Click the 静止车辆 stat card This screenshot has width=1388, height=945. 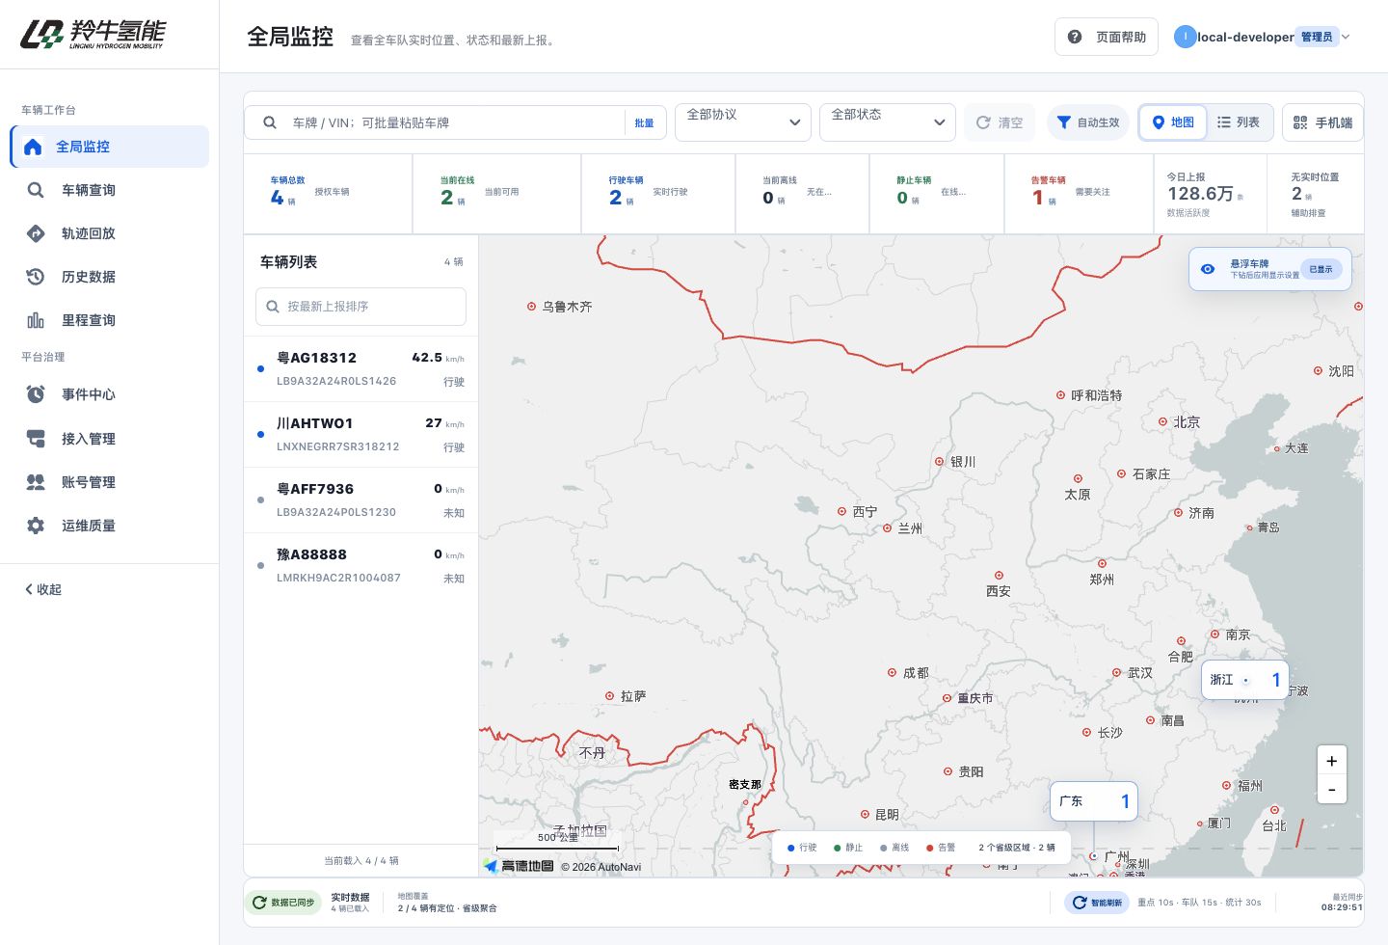937,193
